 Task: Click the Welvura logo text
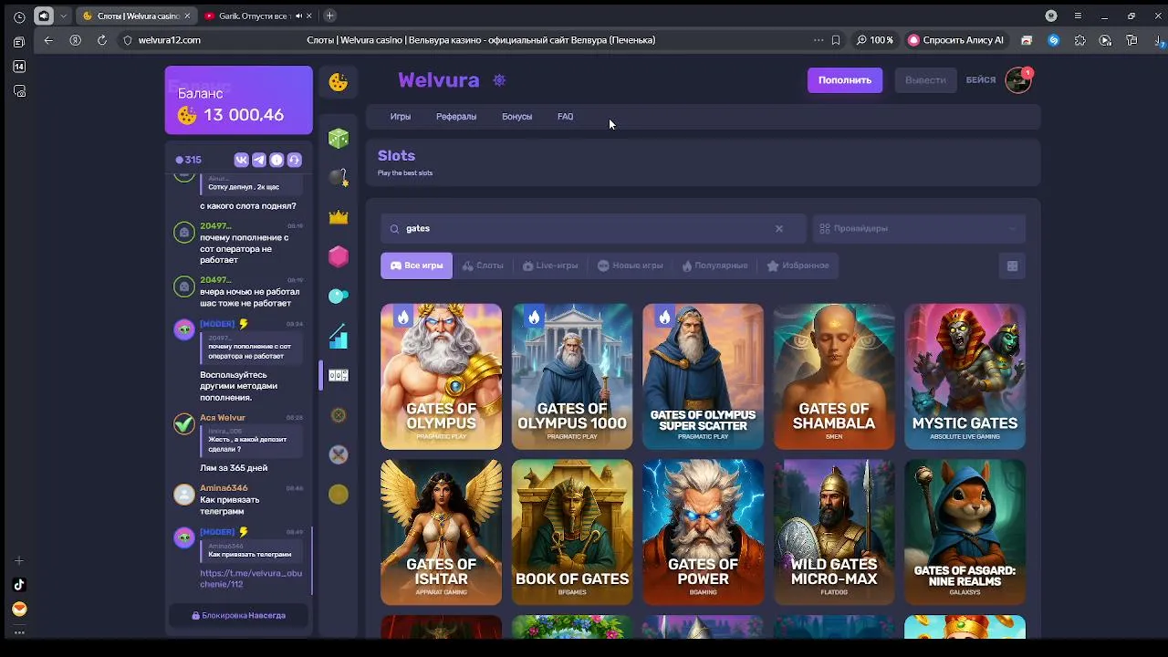click(x=439, y=80)
